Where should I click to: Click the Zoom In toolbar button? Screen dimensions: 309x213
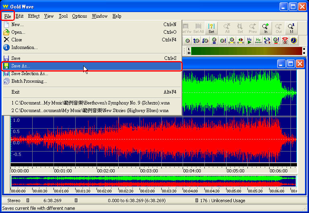tap(266, 28)
